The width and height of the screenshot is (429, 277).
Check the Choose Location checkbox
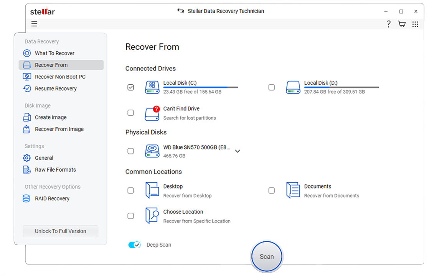coord(131,216)
